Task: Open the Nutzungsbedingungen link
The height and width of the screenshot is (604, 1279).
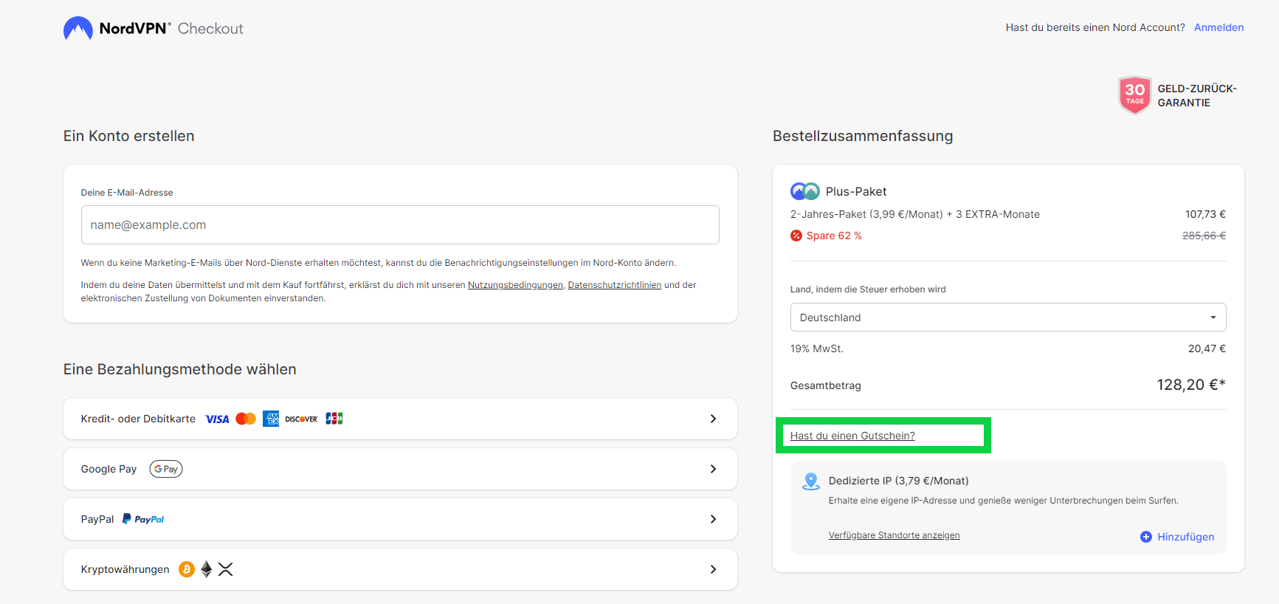Action: tap(515, 285)
